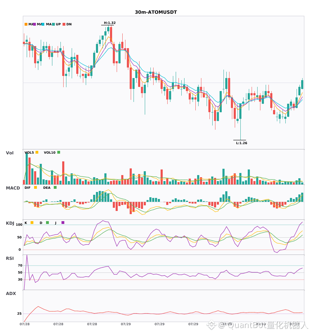This screenshot has width=311, height=334.
Task: Click the purple MA legend swatch
Action: pos(34,24)
